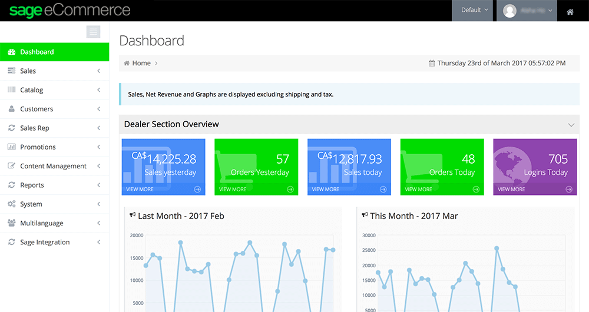Click the shipping and tax exclusion notice
Viewport: 589px width, 312px height.
tap(349, 94)
